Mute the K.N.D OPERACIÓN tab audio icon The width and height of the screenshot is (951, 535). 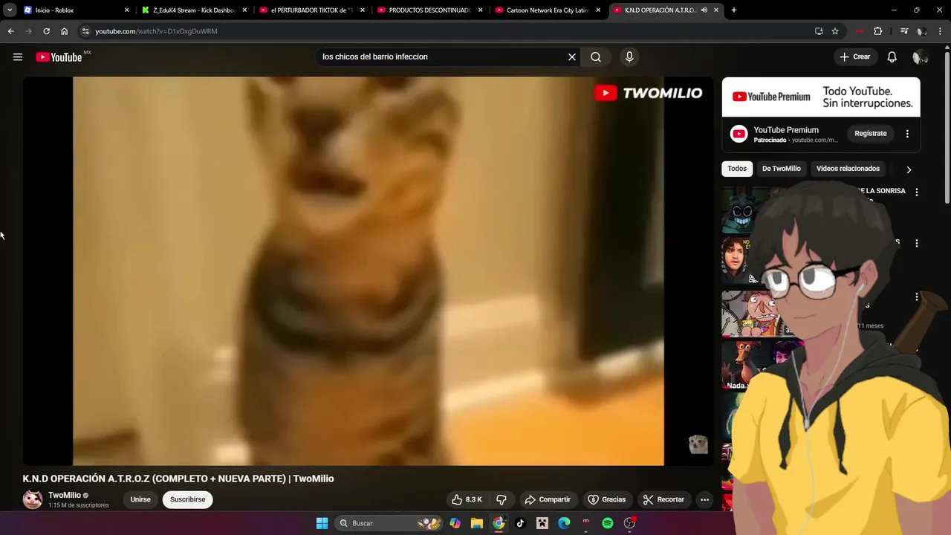coord(704,10)
